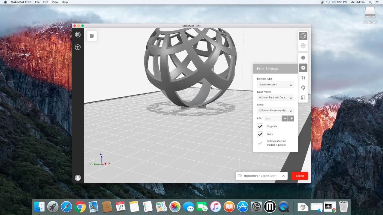Open the model info icon
The image size is (383, 215).
click(303, 58)
